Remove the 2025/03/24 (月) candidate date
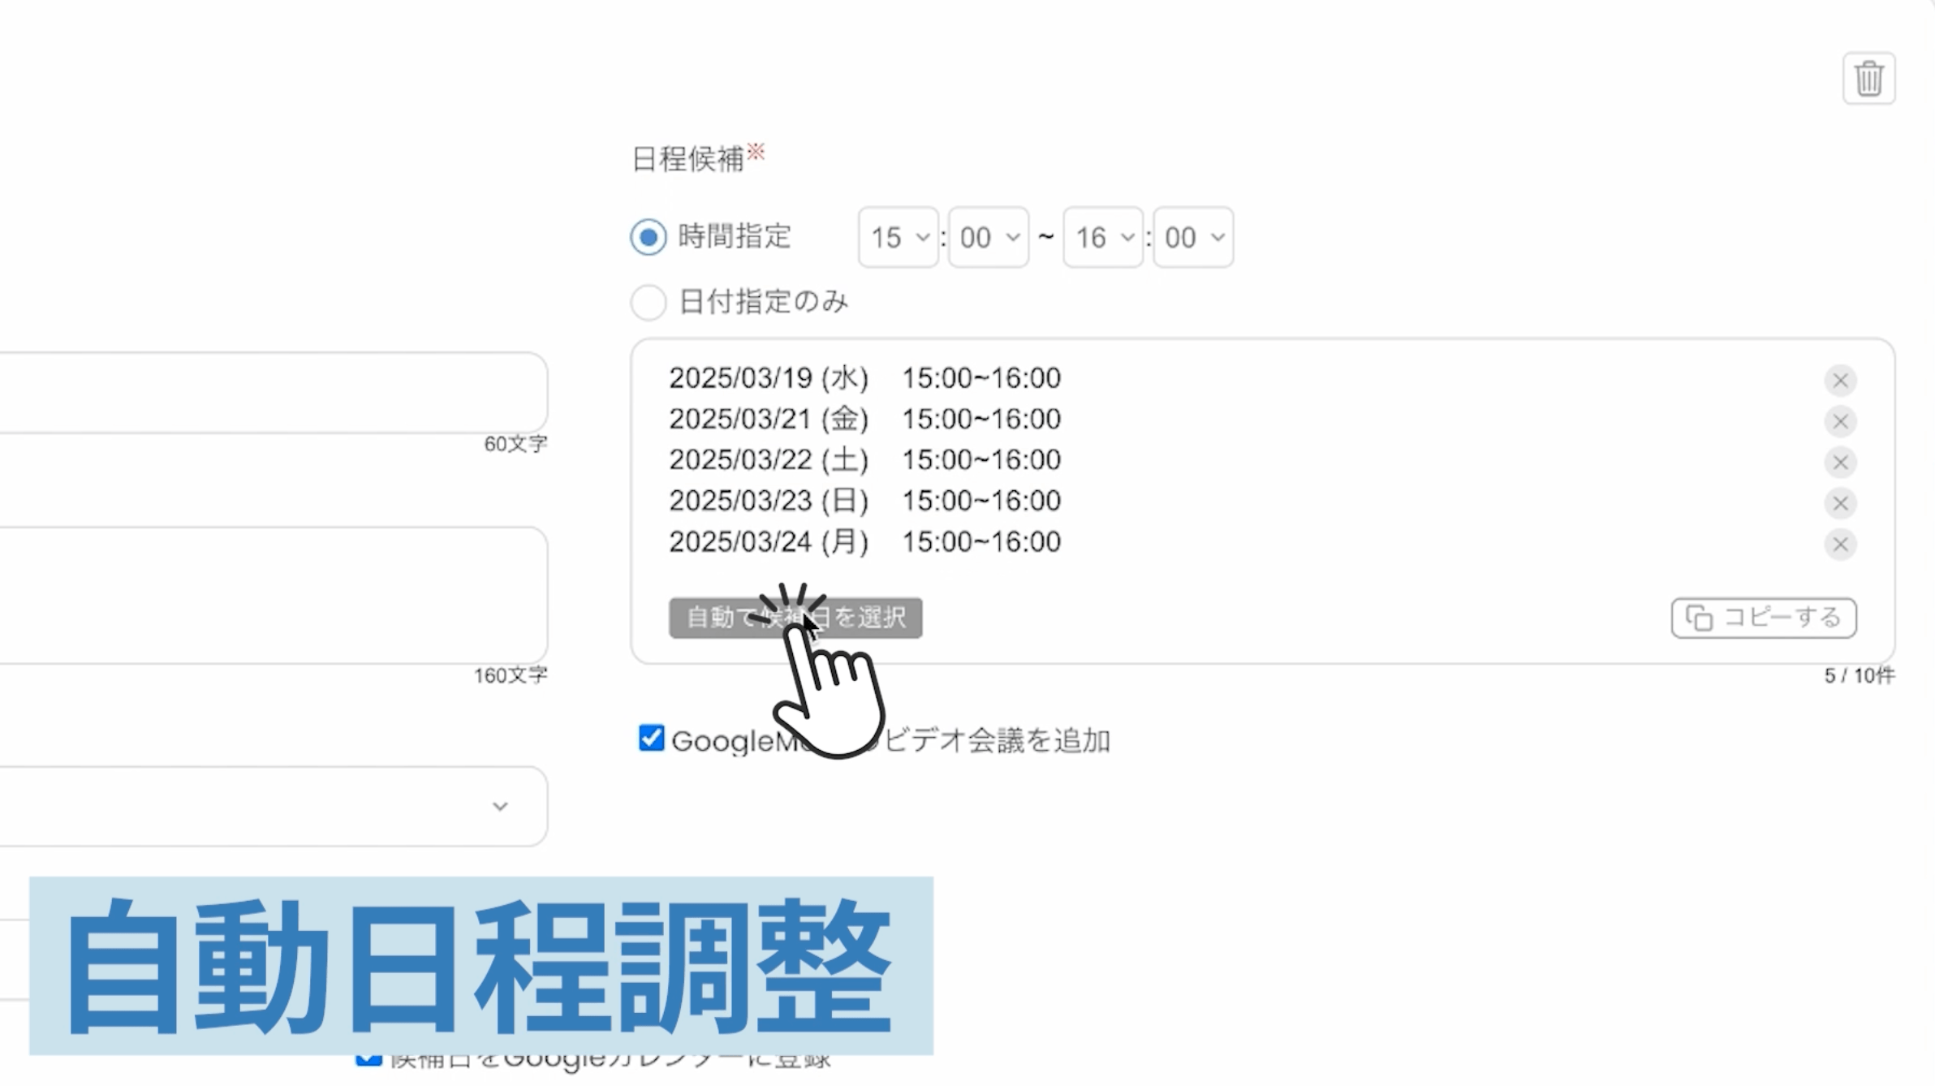The image size is (1935, 1086). [x=1840, y=544]
